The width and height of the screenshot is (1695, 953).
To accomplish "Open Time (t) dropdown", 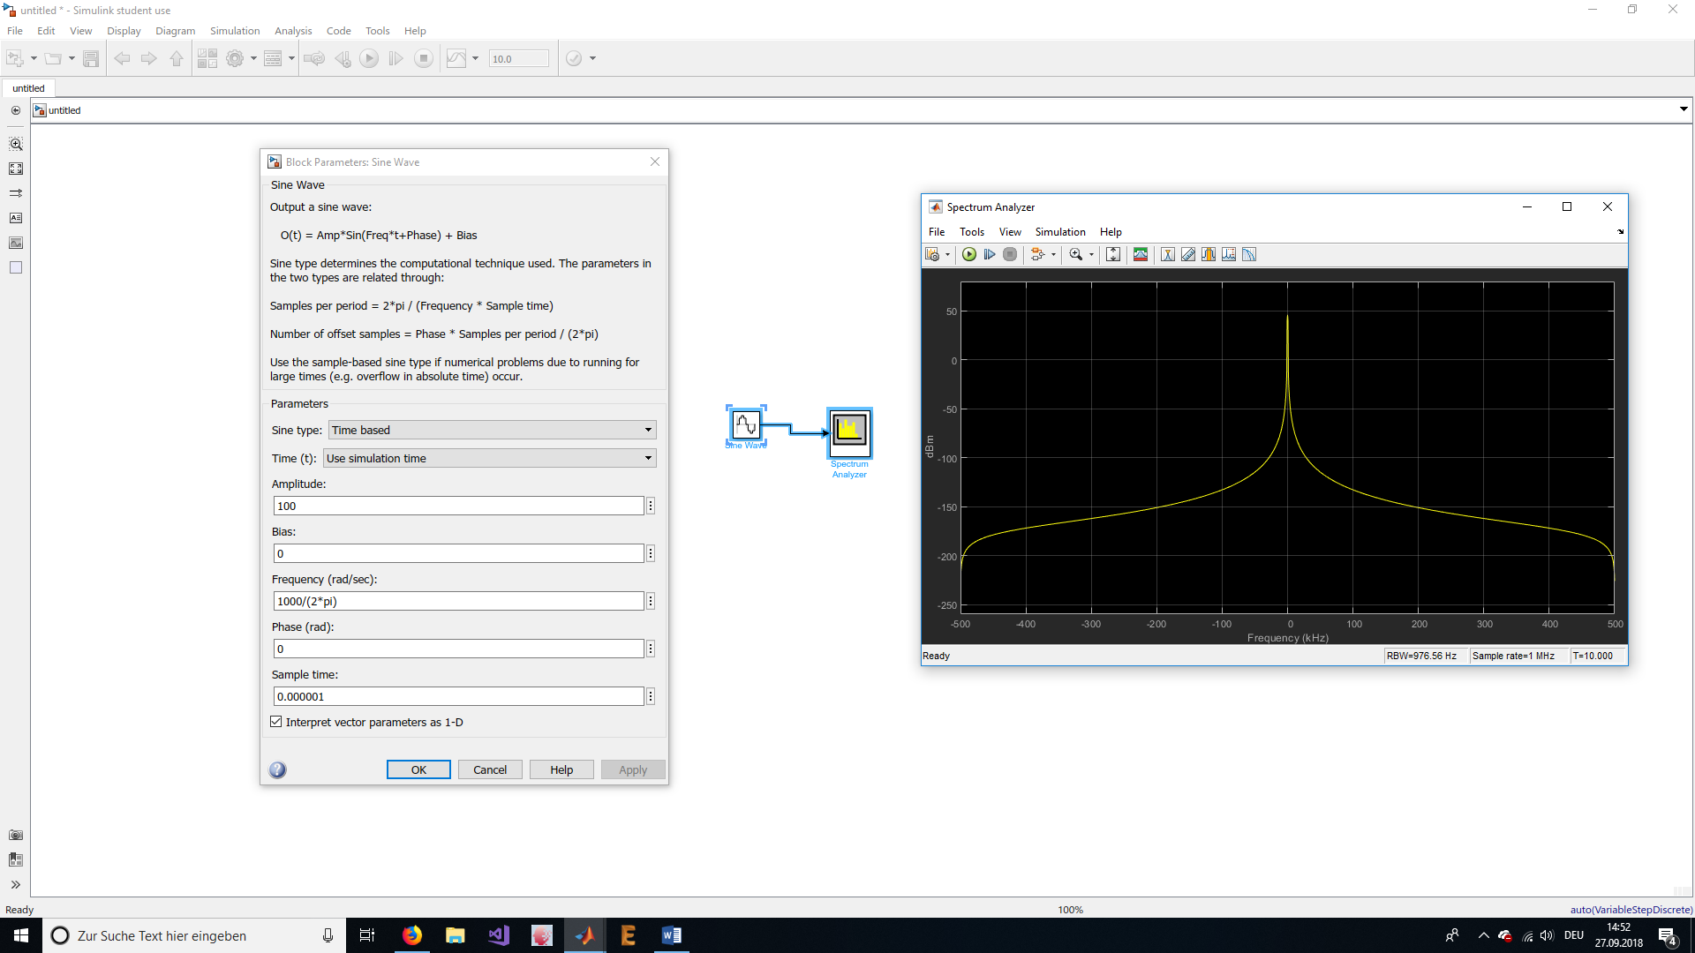I will [x=490, y=459].
